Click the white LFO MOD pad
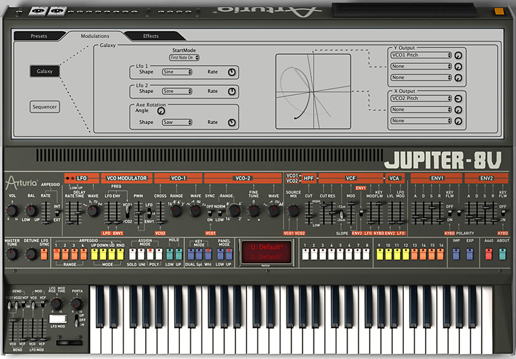The width and height of the screenshot is (516, 359). coord(57,318)
